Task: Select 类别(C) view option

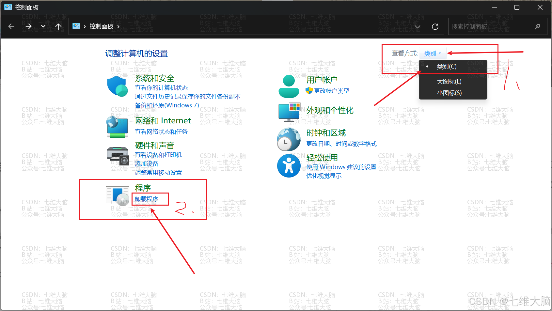Action: (453, 67)
